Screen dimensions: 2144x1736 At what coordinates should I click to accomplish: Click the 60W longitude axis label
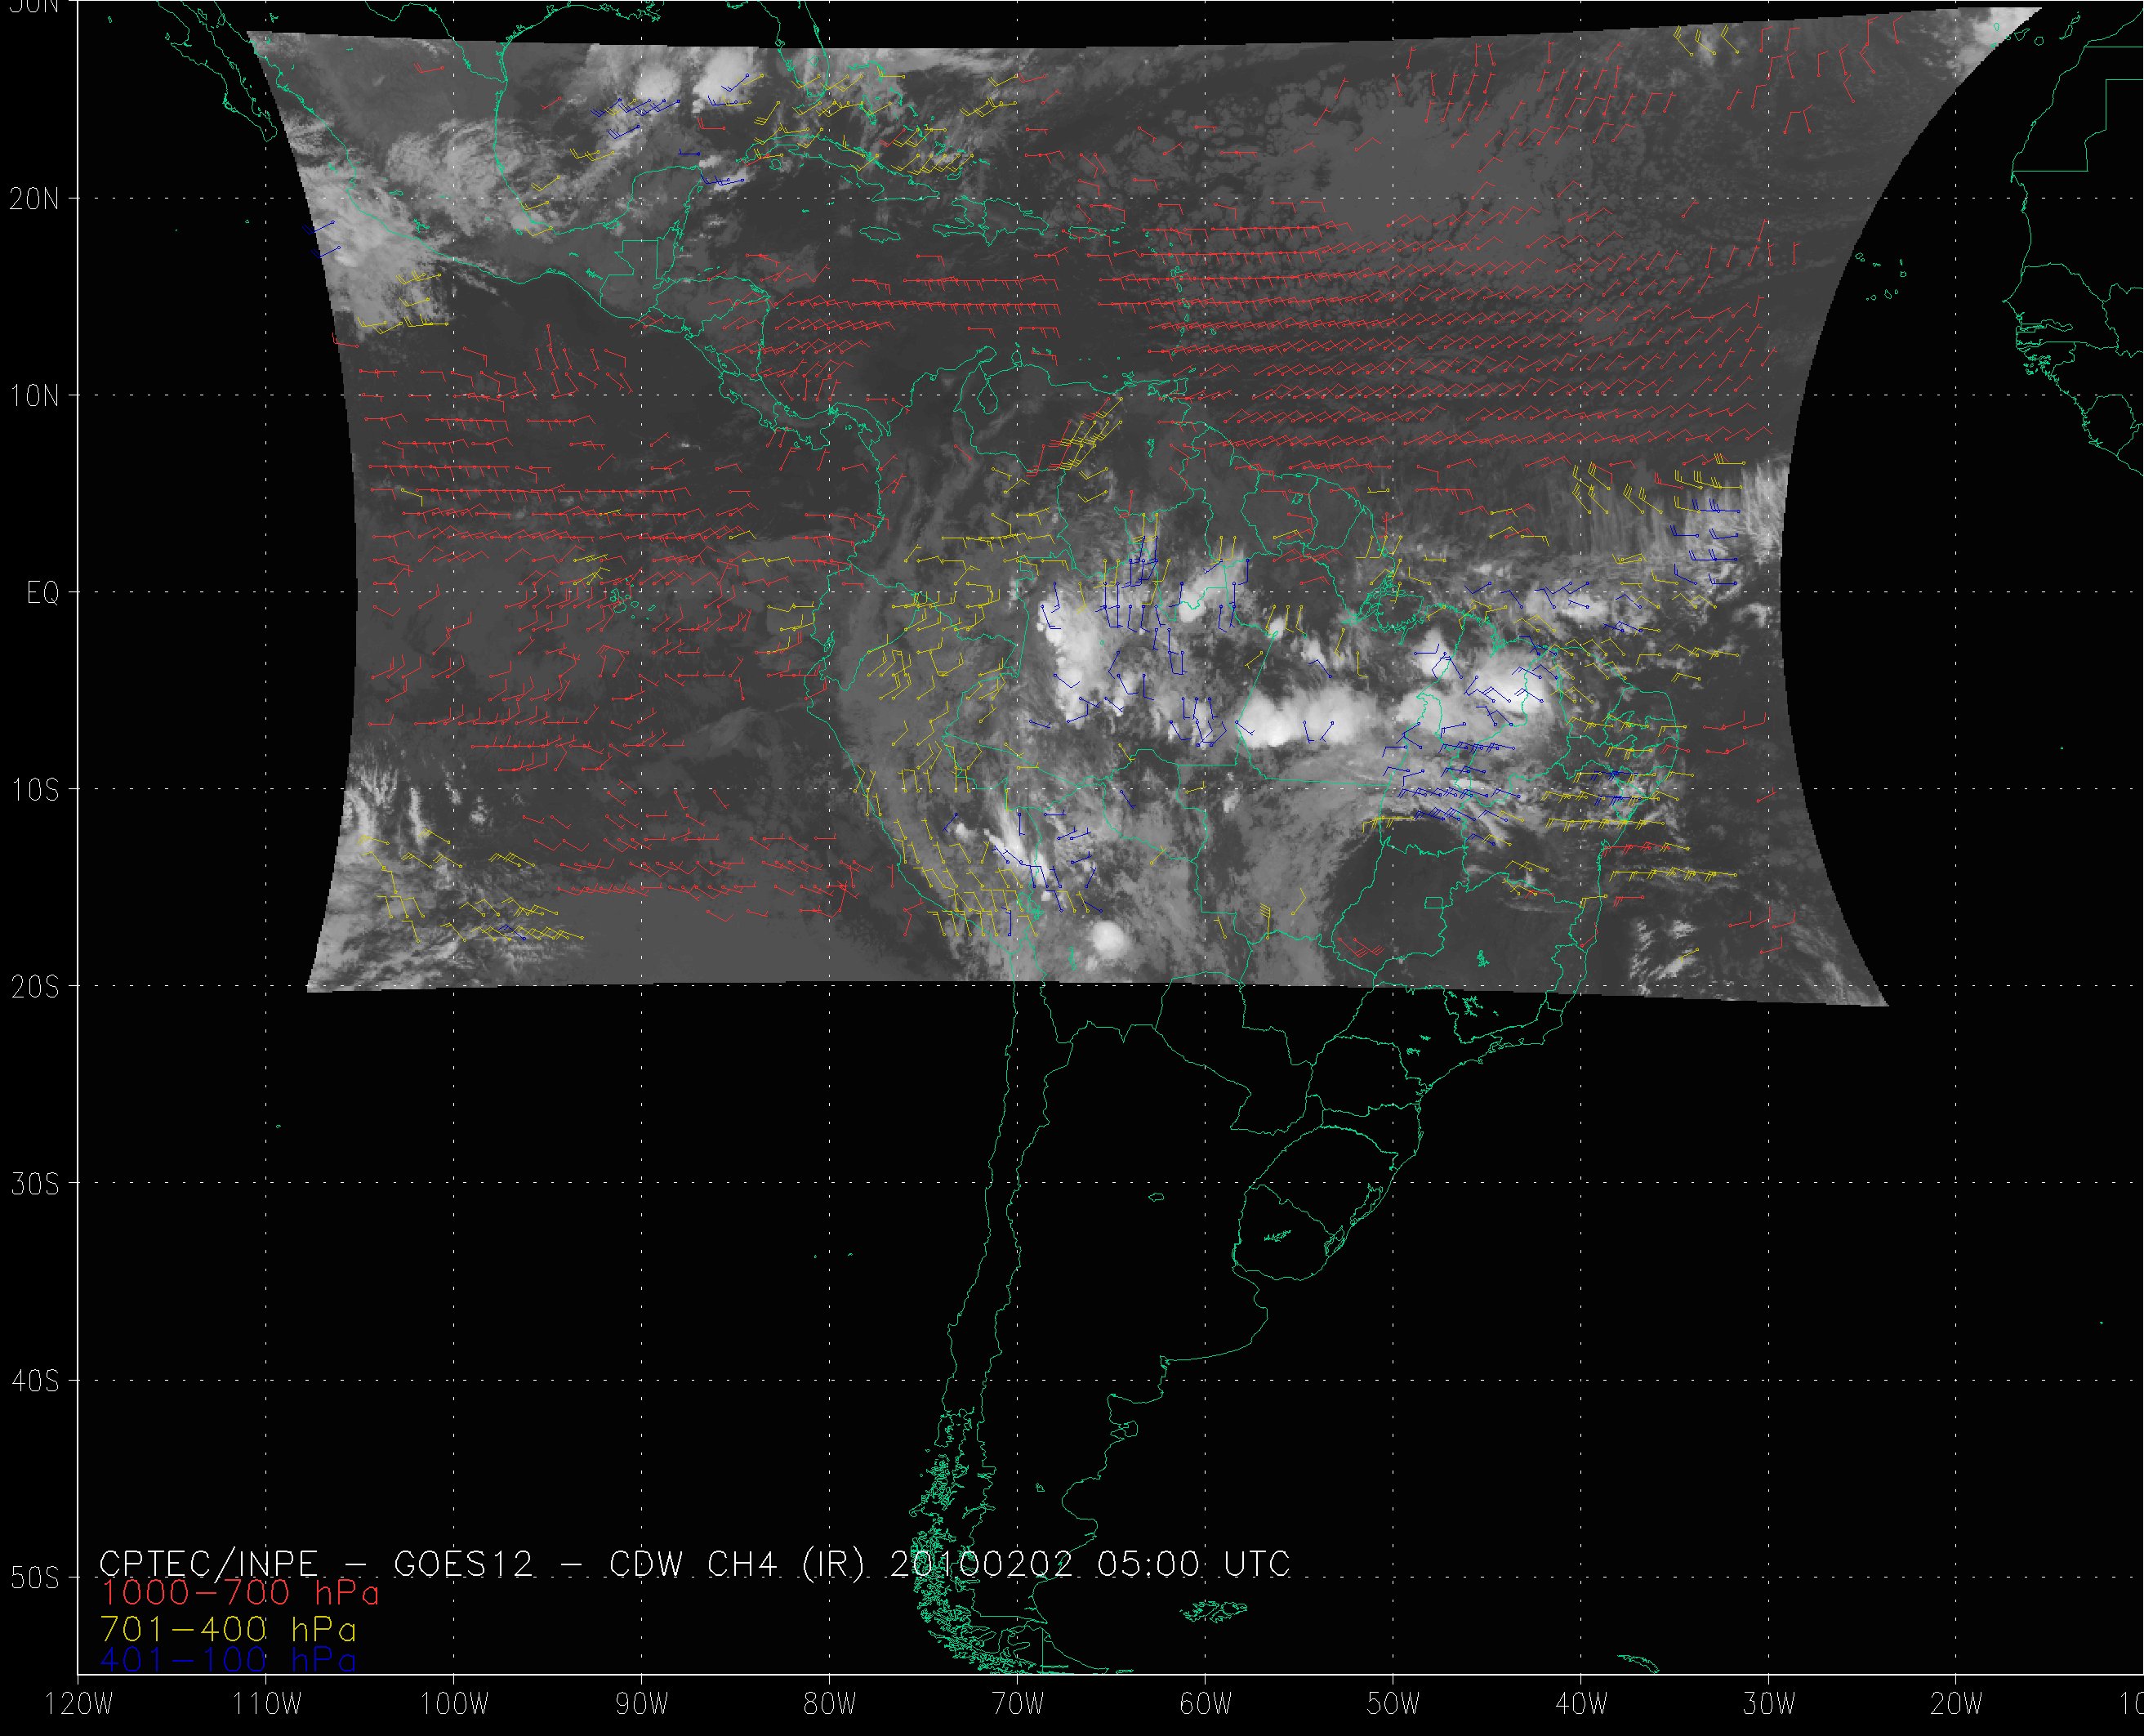click(x=1206, y=1704)
